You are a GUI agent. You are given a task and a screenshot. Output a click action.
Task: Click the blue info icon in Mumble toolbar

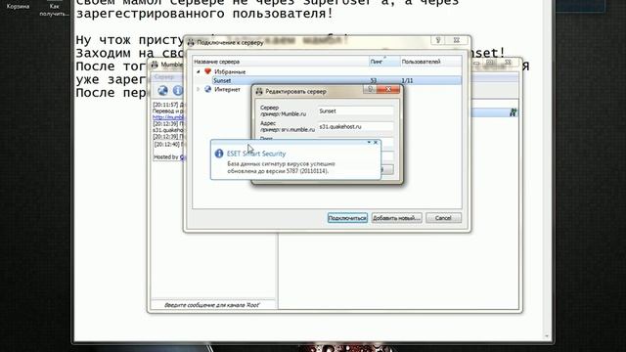click(x=178, y=91)
